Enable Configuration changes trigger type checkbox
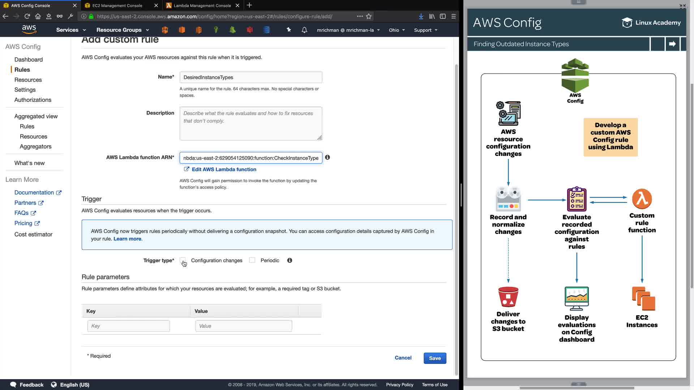694x390 pixels. [x=183, y=260]
